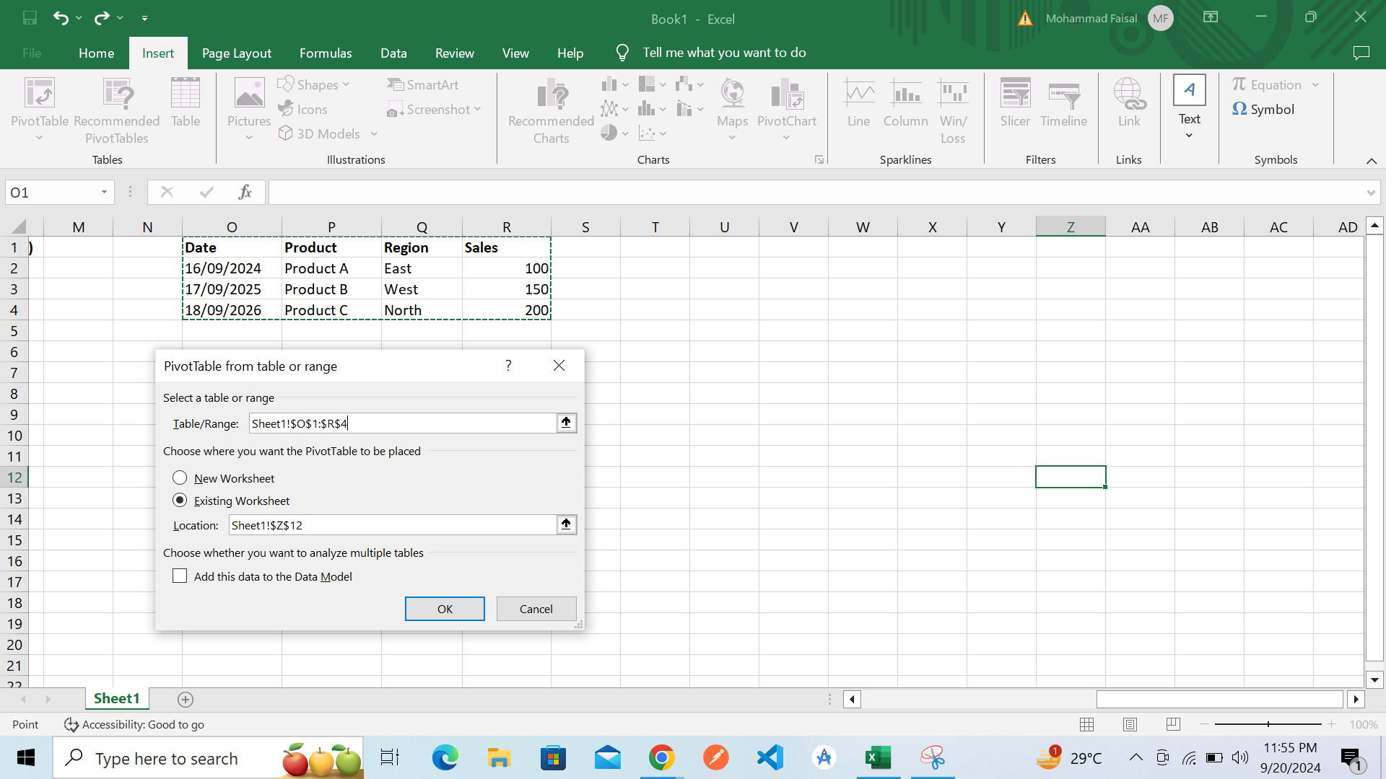
Task: Collapse the ribbon with the caret
Action: [1371, 160]
